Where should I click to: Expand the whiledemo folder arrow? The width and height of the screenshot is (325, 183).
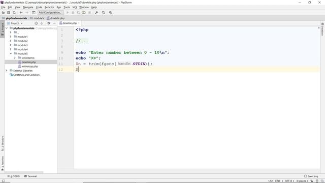click(x=15, y=58)
